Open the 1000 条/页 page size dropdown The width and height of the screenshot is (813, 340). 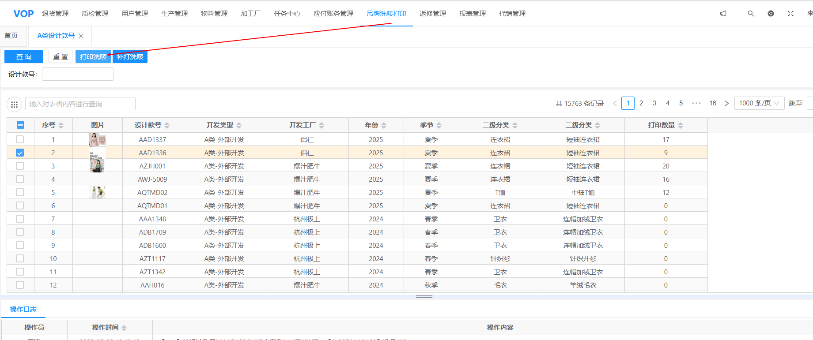click(x=759, y=103)
